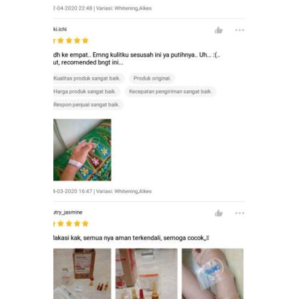Select the 'Kualitas produk sangat baik' tag
This screenshot has height=299, width=299.
88,78
